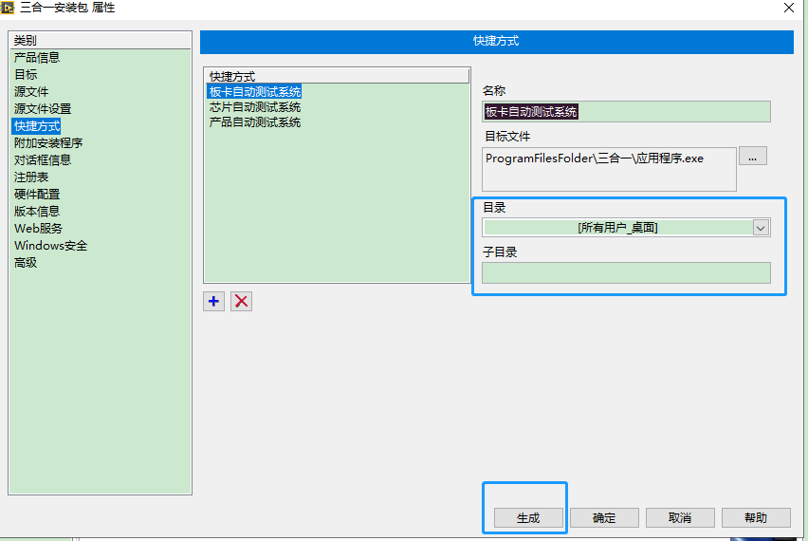This screenshot has width=808, height=541.
Task: Click the 名称 input field
Action: point(626,111)
